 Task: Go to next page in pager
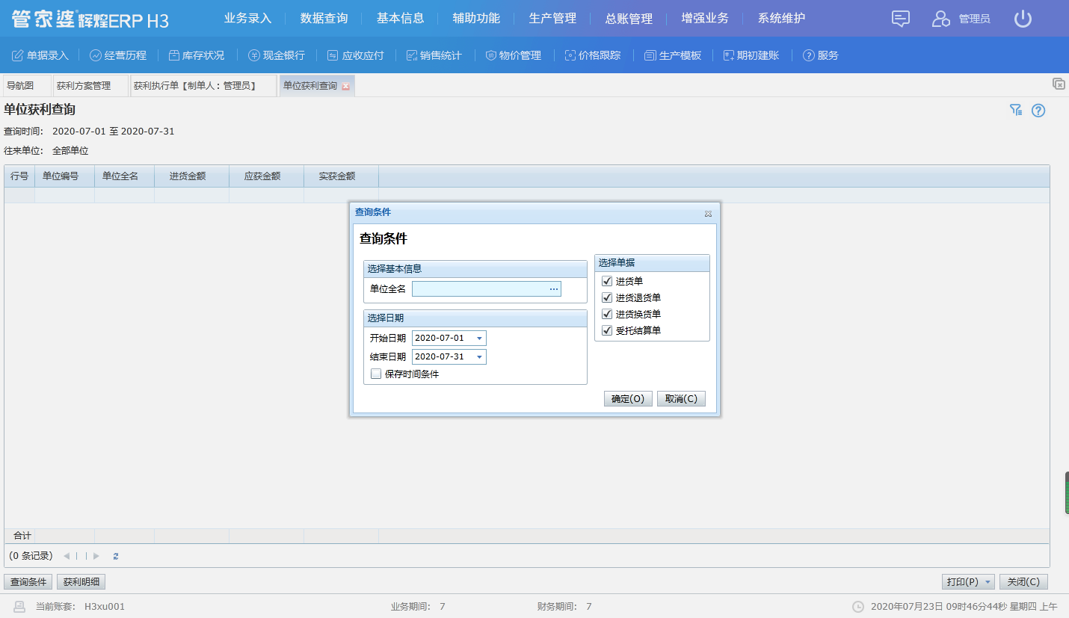pyautogui.click(x=96, y=556)
